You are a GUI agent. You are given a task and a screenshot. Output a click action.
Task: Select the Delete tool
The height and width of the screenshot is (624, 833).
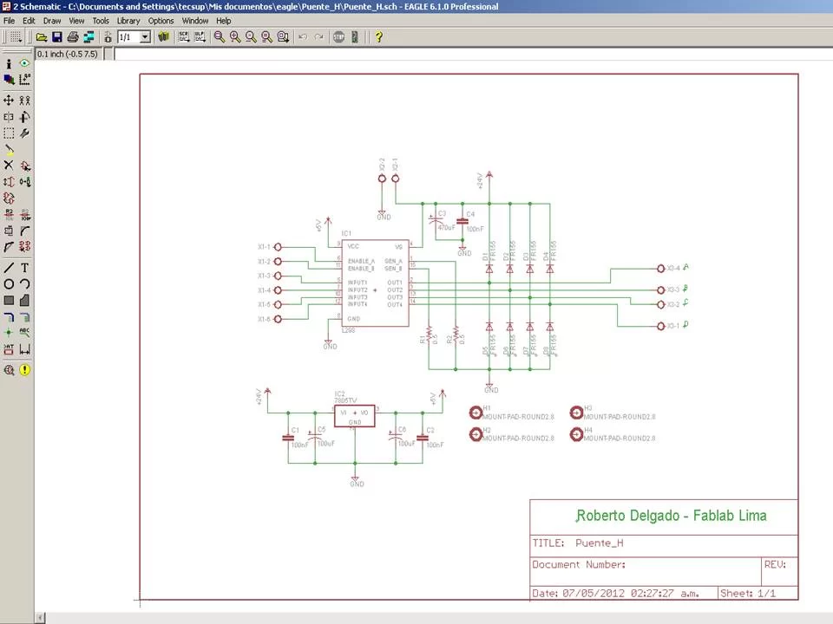click(x=10, y=163)
